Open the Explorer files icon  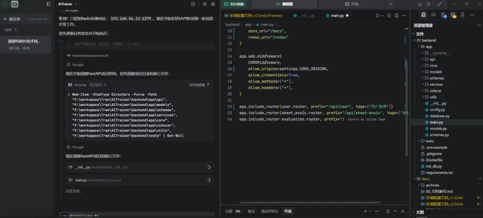click(x=424, y=14)
